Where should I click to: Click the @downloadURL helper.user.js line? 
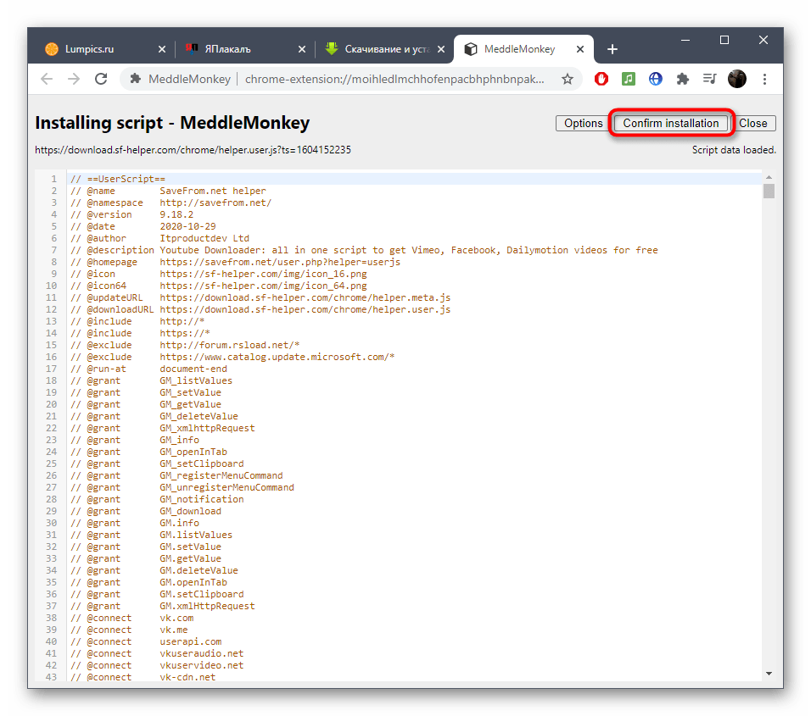click(305, 309)
